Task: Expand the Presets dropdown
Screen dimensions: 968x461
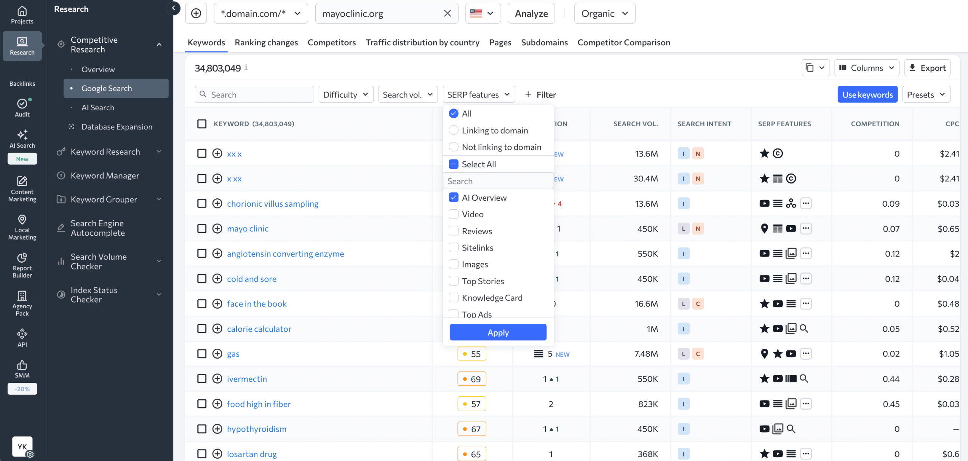Action: point(925,94)
